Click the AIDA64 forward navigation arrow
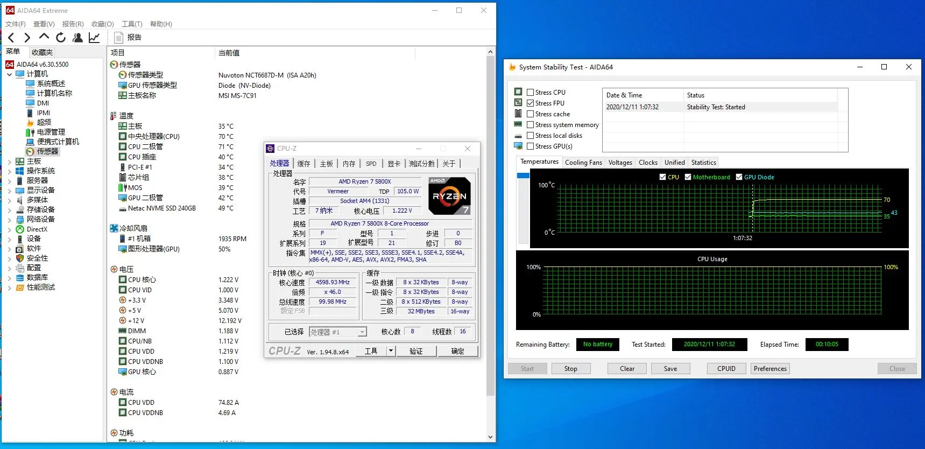 tap(27, 38)
